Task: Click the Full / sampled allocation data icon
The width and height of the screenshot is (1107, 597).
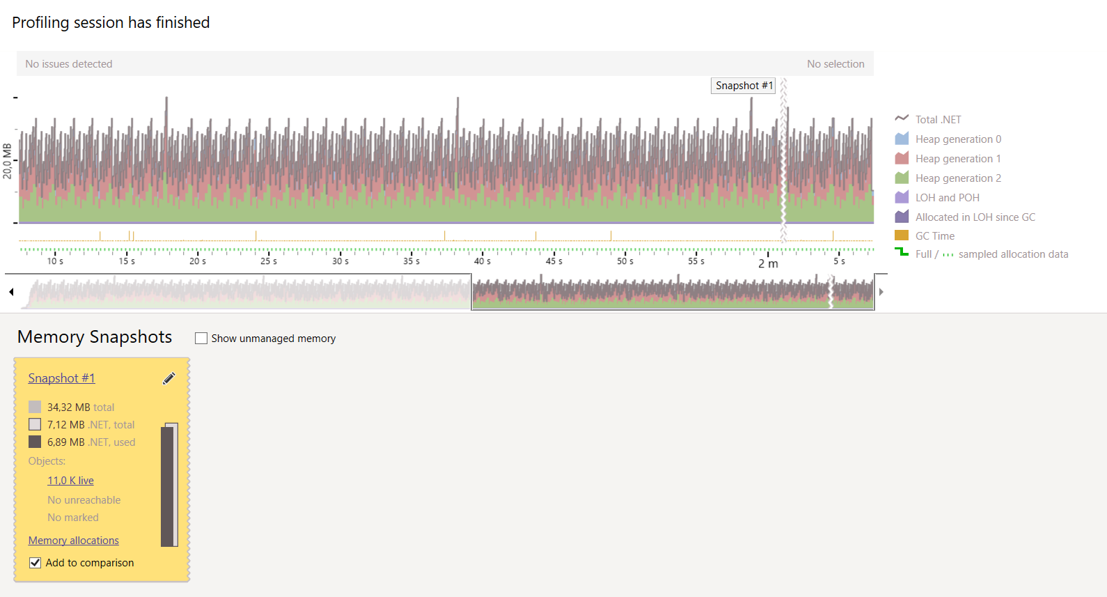Action: (x=902, y=252)
